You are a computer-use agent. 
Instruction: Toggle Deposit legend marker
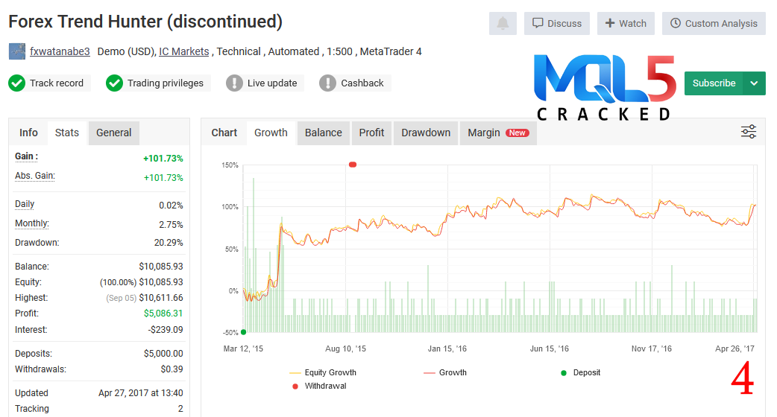click(580, 372)
